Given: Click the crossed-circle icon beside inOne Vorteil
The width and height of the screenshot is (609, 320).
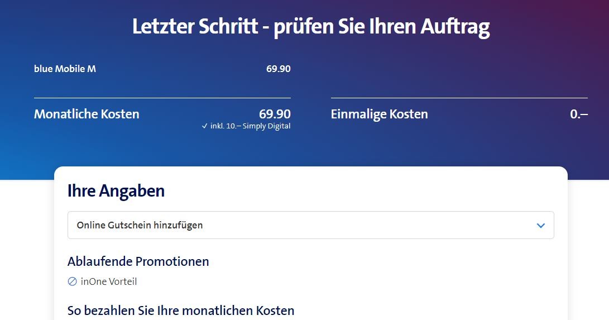Looking at the screenshot, I should pos(72,281).
